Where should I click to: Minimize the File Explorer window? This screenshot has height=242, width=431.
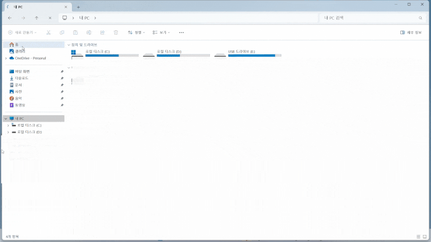point(396,5)
